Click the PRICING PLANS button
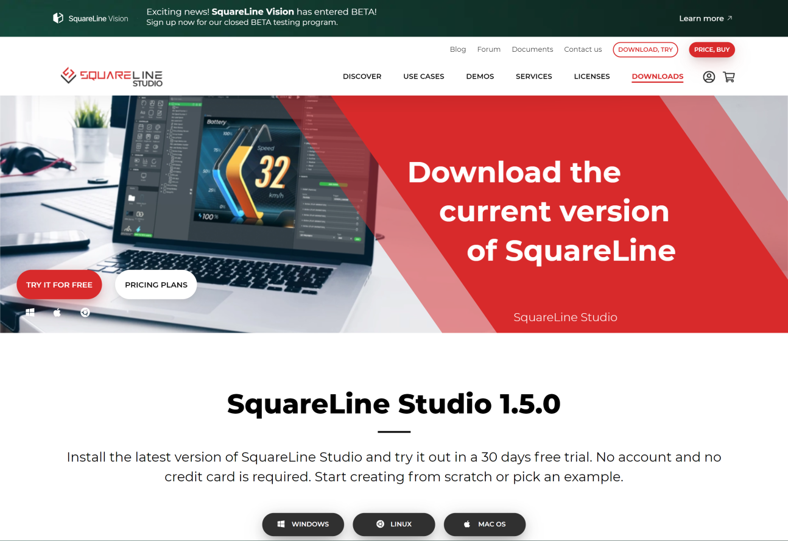The width and height of the screenshot is (788, 541). click(x=156, y=285)
